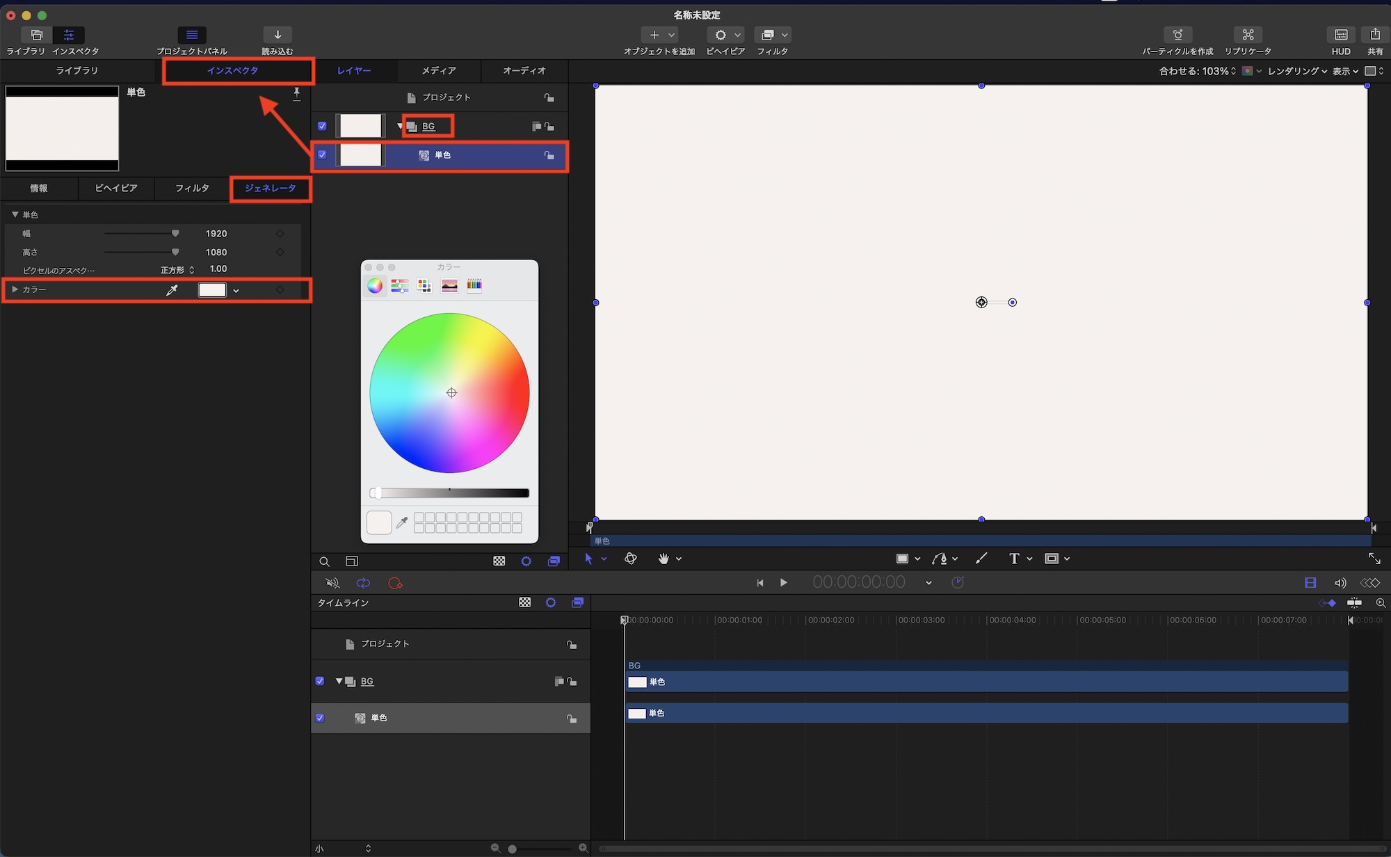
Task: Open the メディア tab
Action: (439, 70)
